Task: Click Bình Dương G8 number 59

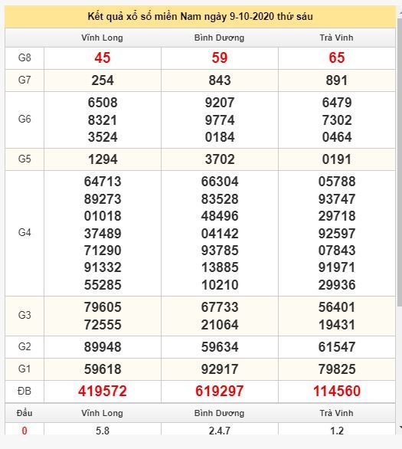Action: [220, 57]
